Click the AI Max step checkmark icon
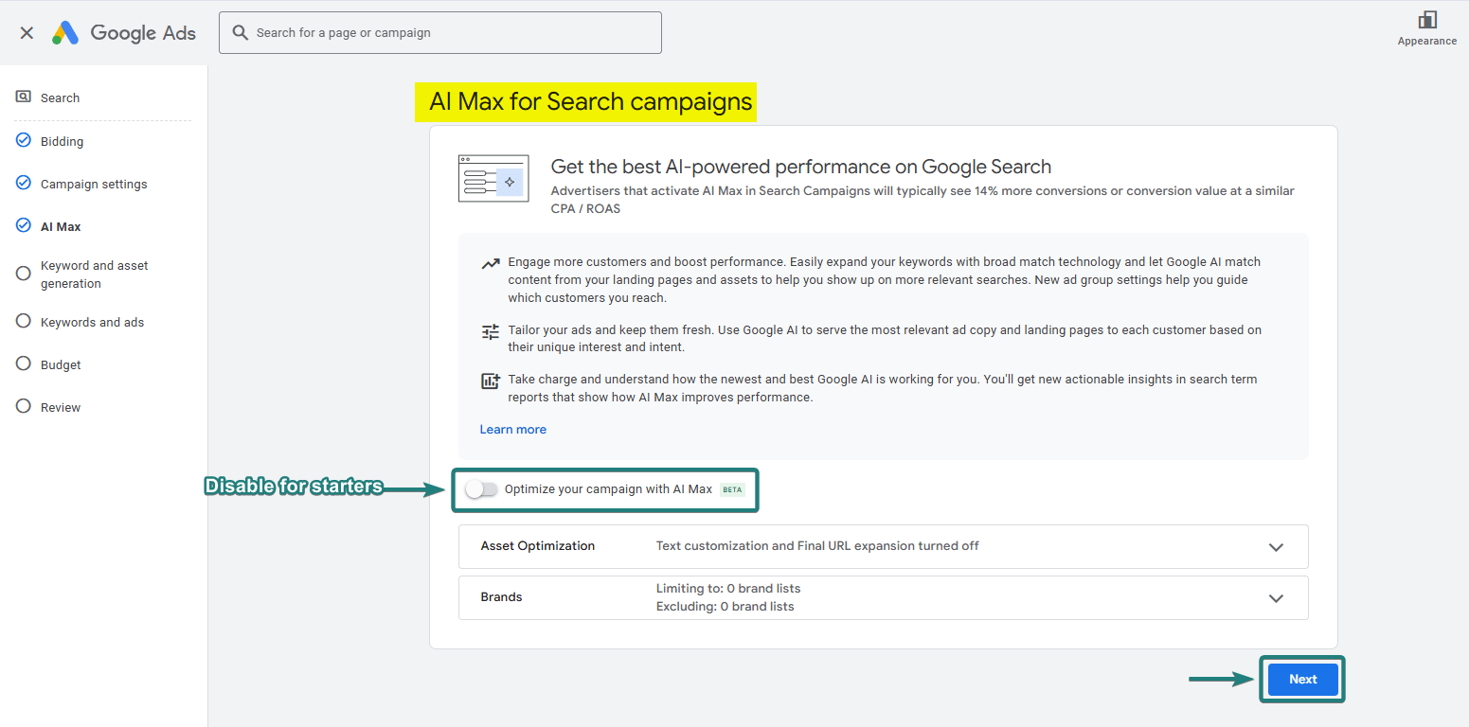The image size is (1469, 727). click(24, 225)
